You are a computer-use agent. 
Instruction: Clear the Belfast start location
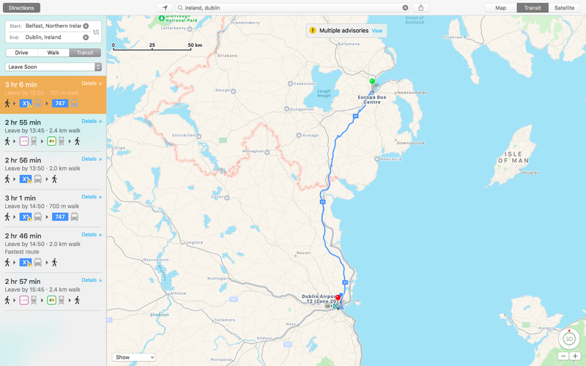(86, 26)
